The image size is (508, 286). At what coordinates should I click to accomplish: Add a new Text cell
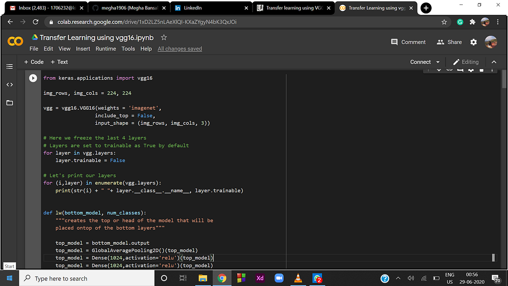pyautogui.click(x=59, y=62)
